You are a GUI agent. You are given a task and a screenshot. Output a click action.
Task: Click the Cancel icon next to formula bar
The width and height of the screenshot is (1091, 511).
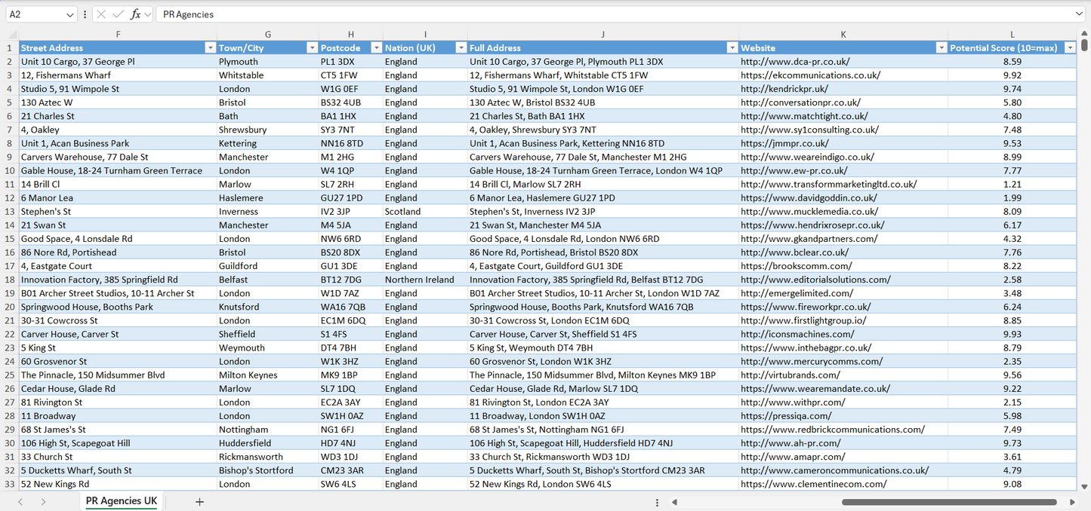point(101,14)
